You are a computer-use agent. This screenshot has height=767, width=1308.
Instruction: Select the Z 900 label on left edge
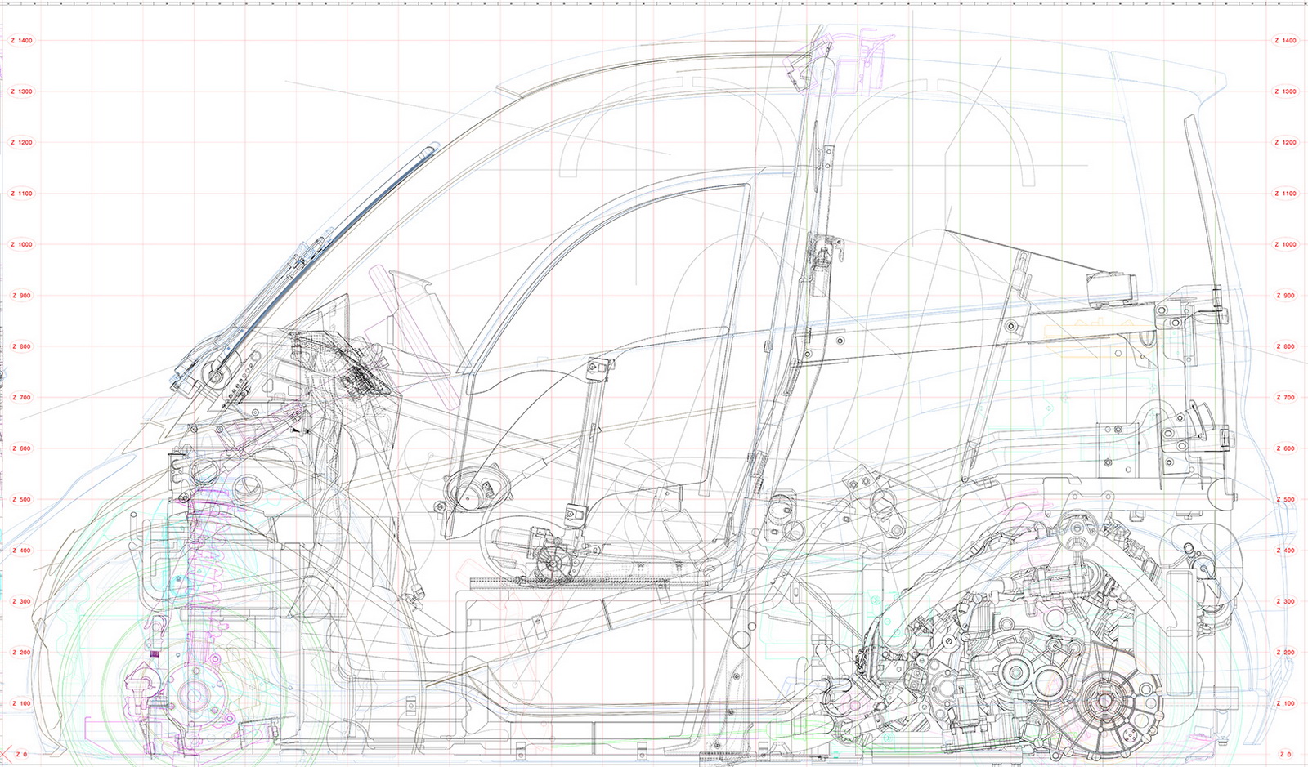click(x=21, y=296)
